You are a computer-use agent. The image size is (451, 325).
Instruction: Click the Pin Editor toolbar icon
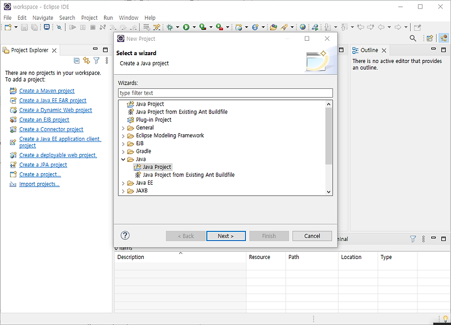(417, 27)
